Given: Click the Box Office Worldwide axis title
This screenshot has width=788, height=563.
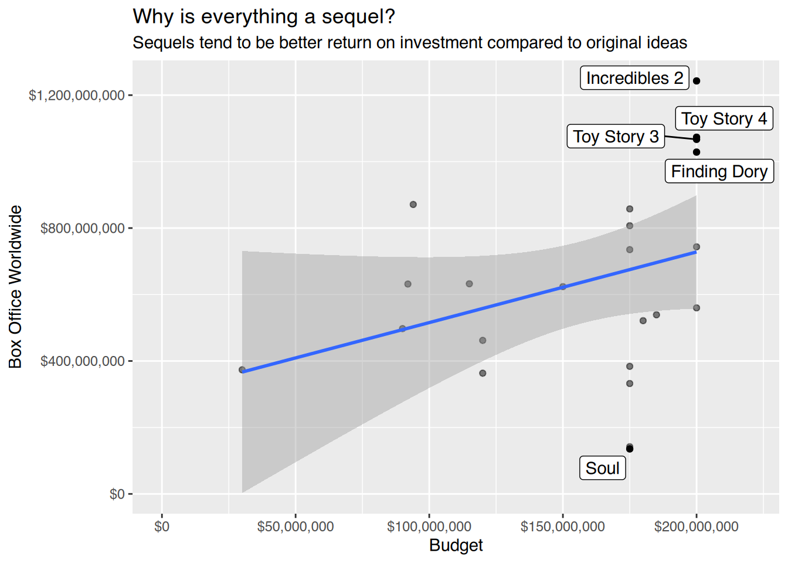Looking at the screenshot, I should pos(15,287).
